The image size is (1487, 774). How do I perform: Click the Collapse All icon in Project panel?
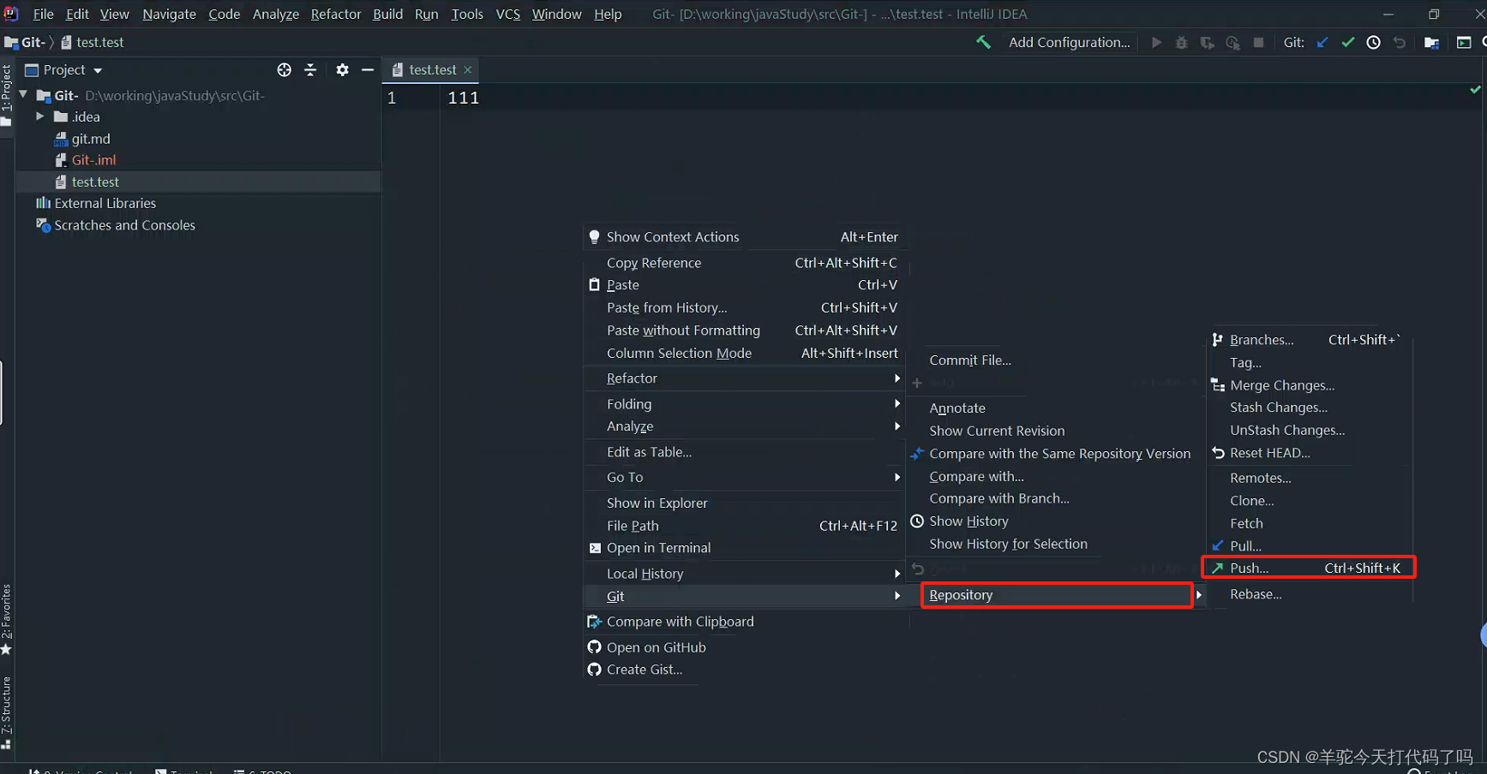(311, 69)
